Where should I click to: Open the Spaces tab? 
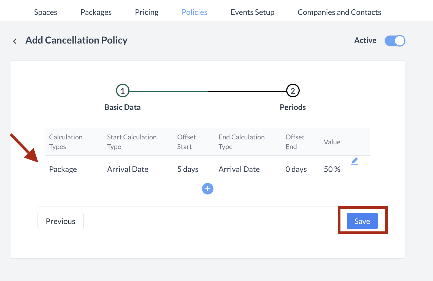[46, 12]
